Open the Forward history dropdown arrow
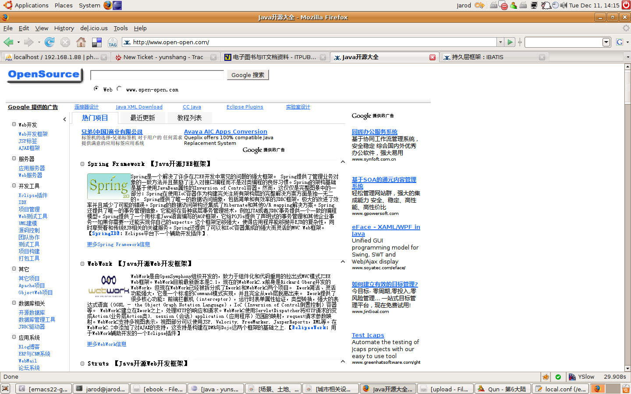Viewport: 631px width, 394px height. click(x=39, y=42)
